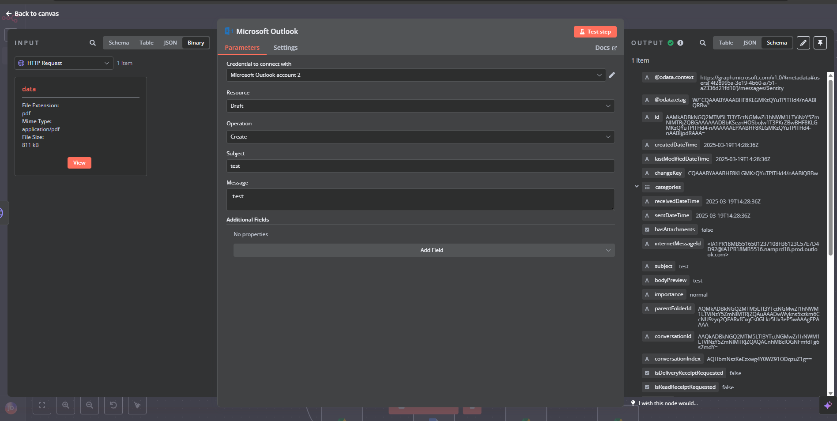Click the lightbulb feedback icon
Viewport: 837px width, 421px height.
point(633,403)
